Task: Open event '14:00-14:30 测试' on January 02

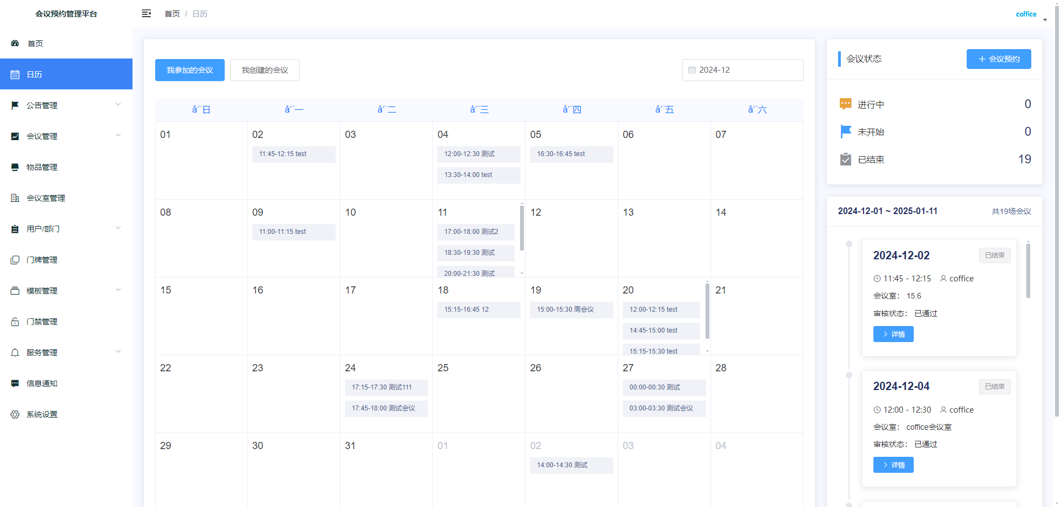Action: [571, 465]
